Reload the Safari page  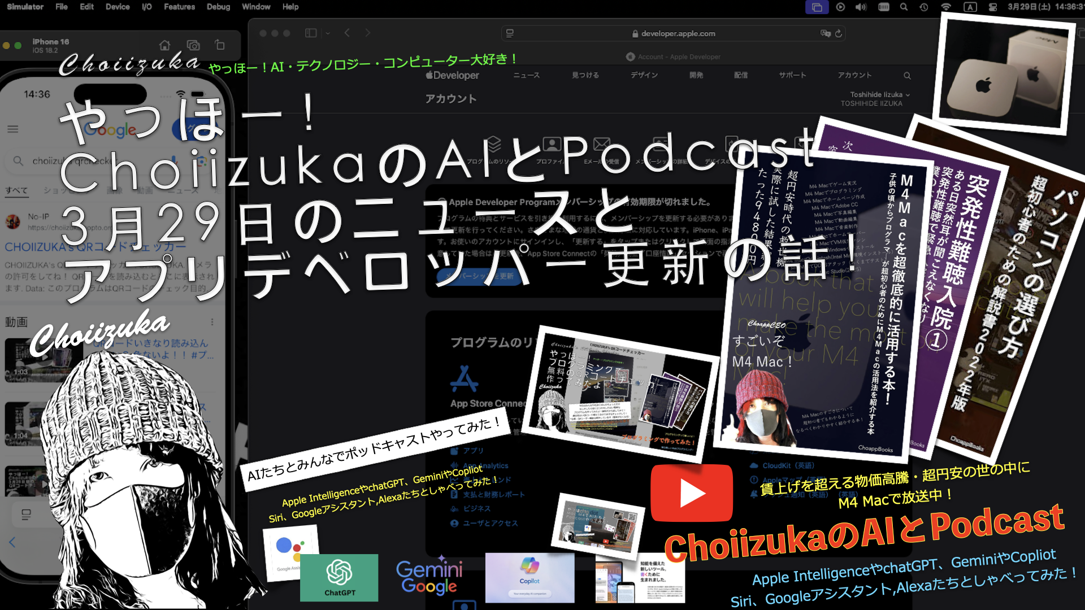pyautogui.click(x=839, y=33)
